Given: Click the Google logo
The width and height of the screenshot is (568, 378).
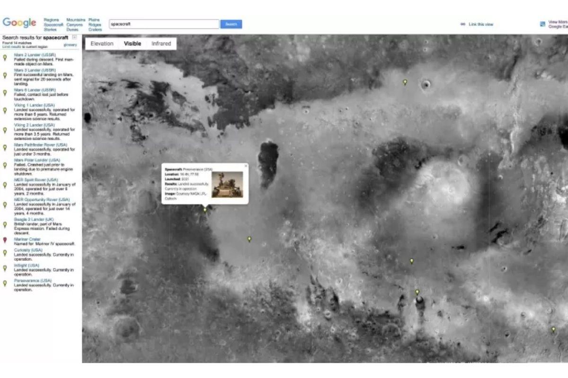Looking at the screenshot, I should tap(19, 23).
